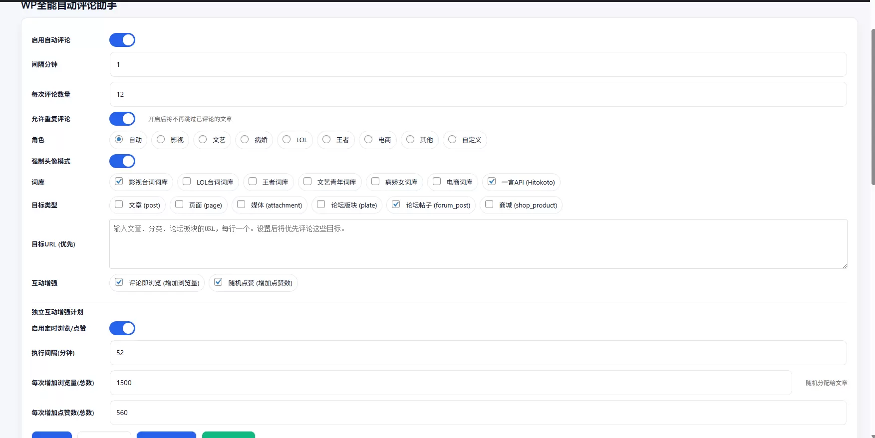This screenshot has height=438, width=875.
Task: Click the 间隔分钟 input field
Action: pyautogui.click(x=478, y=64)
